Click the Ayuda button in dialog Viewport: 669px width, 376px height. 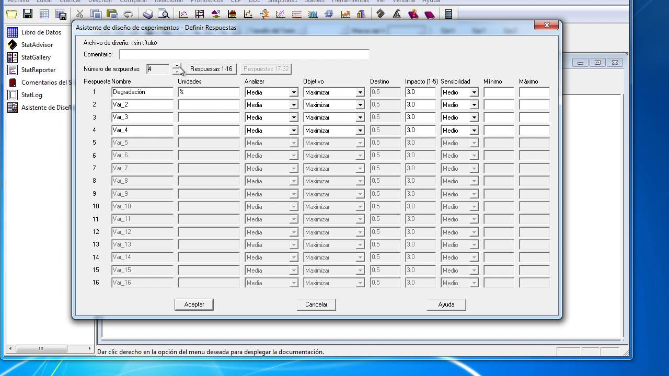[446, 304]
